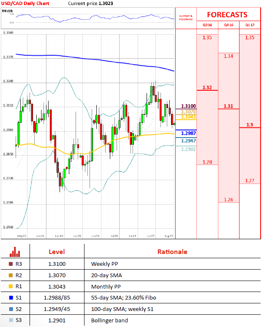
Task: Click the FORECASTS heading
Action: (227, 15)
